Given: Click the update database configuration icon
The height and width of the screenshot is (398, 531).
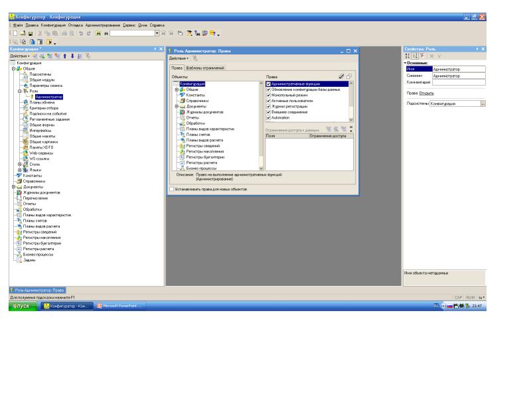Looking at the screenshot, I should 32,42.
